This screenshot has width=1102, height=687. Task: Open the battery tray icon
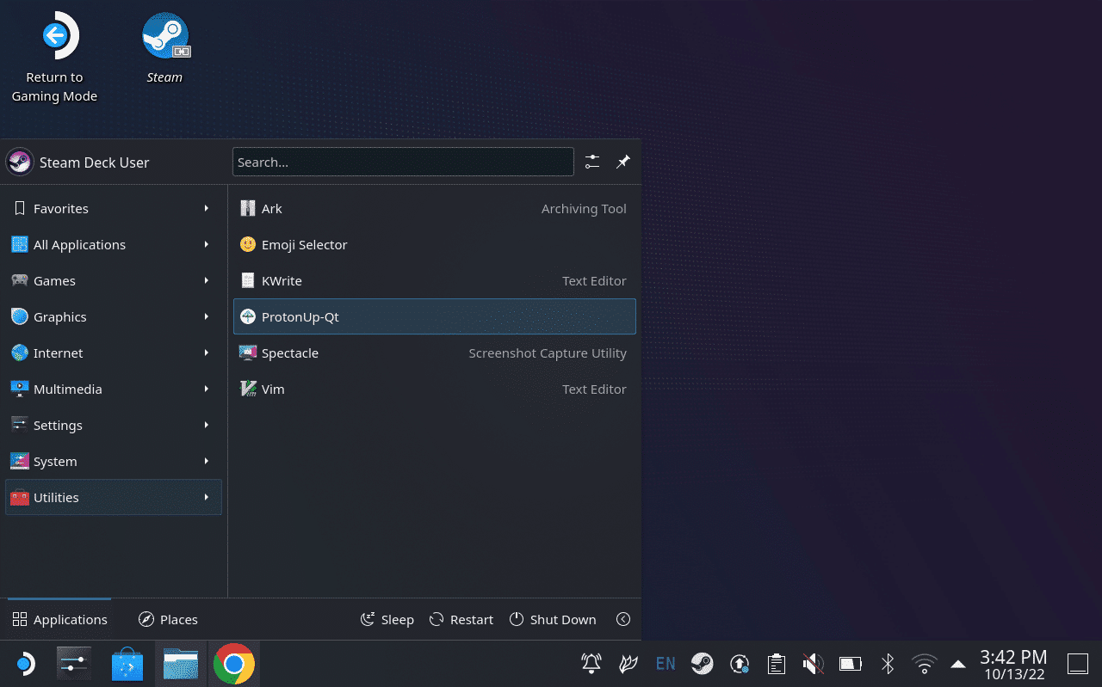click(851, 664)
